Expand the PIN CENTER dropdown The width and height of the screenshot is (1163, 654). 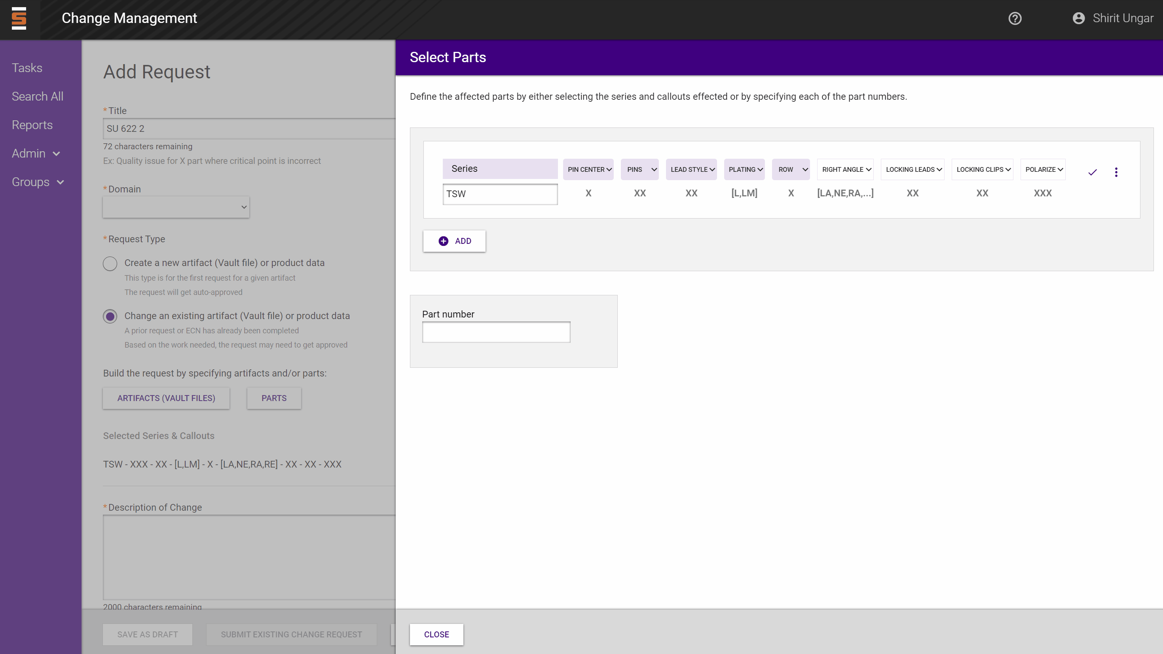588,170
